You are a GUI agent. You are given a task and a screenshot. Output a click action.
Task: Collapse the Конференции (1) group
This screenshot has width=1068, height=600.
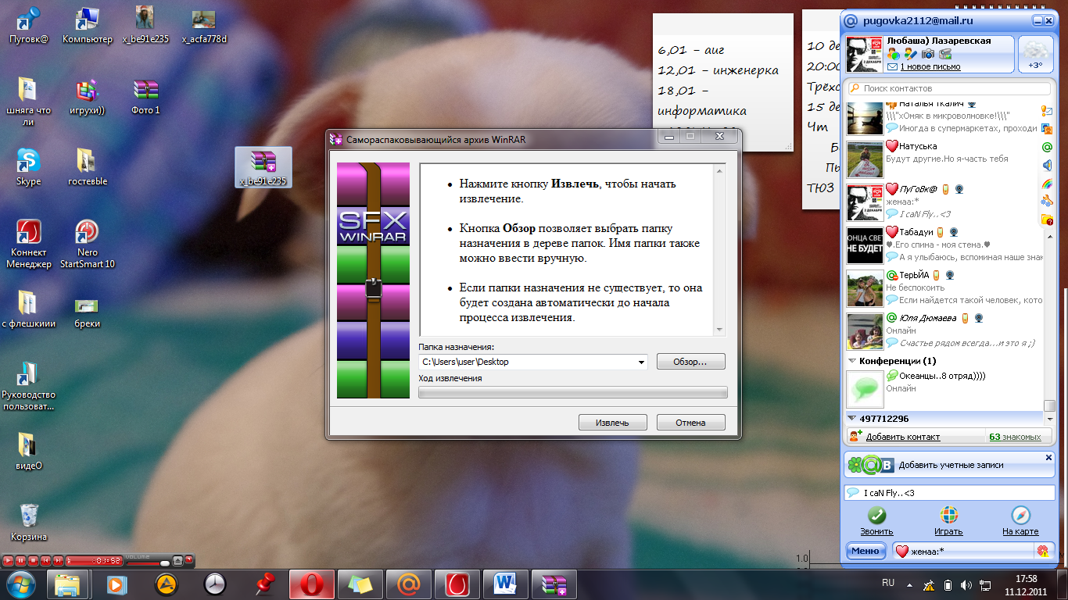click(x=851, y=362)
